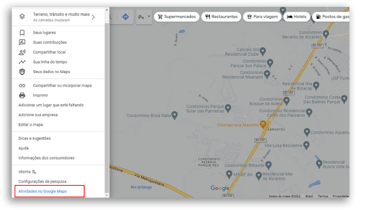
Task: Select Vila Lusa Residence pin
Action: coord(306,145)
